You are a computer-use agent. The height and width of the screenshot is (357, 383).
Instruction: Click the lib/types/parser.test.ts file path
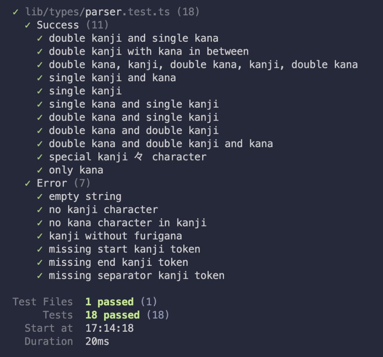(x=98, y=12)
